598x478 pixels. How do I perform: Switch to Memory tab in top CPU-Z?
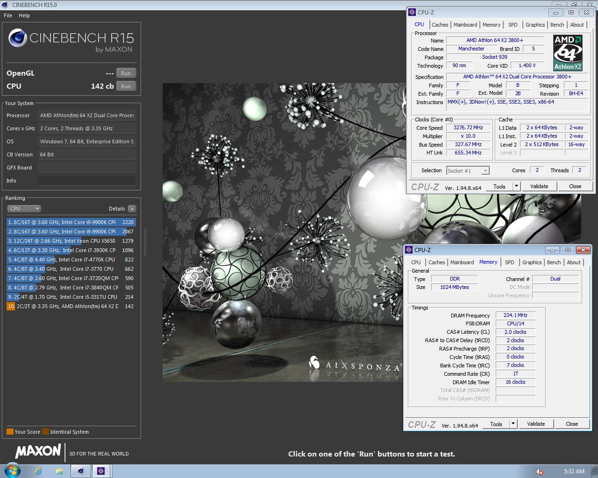point(491,25)
